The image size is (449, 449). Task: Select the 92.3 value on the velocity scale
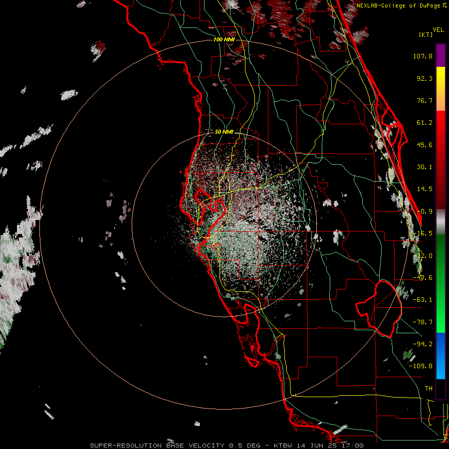point(425,78)
